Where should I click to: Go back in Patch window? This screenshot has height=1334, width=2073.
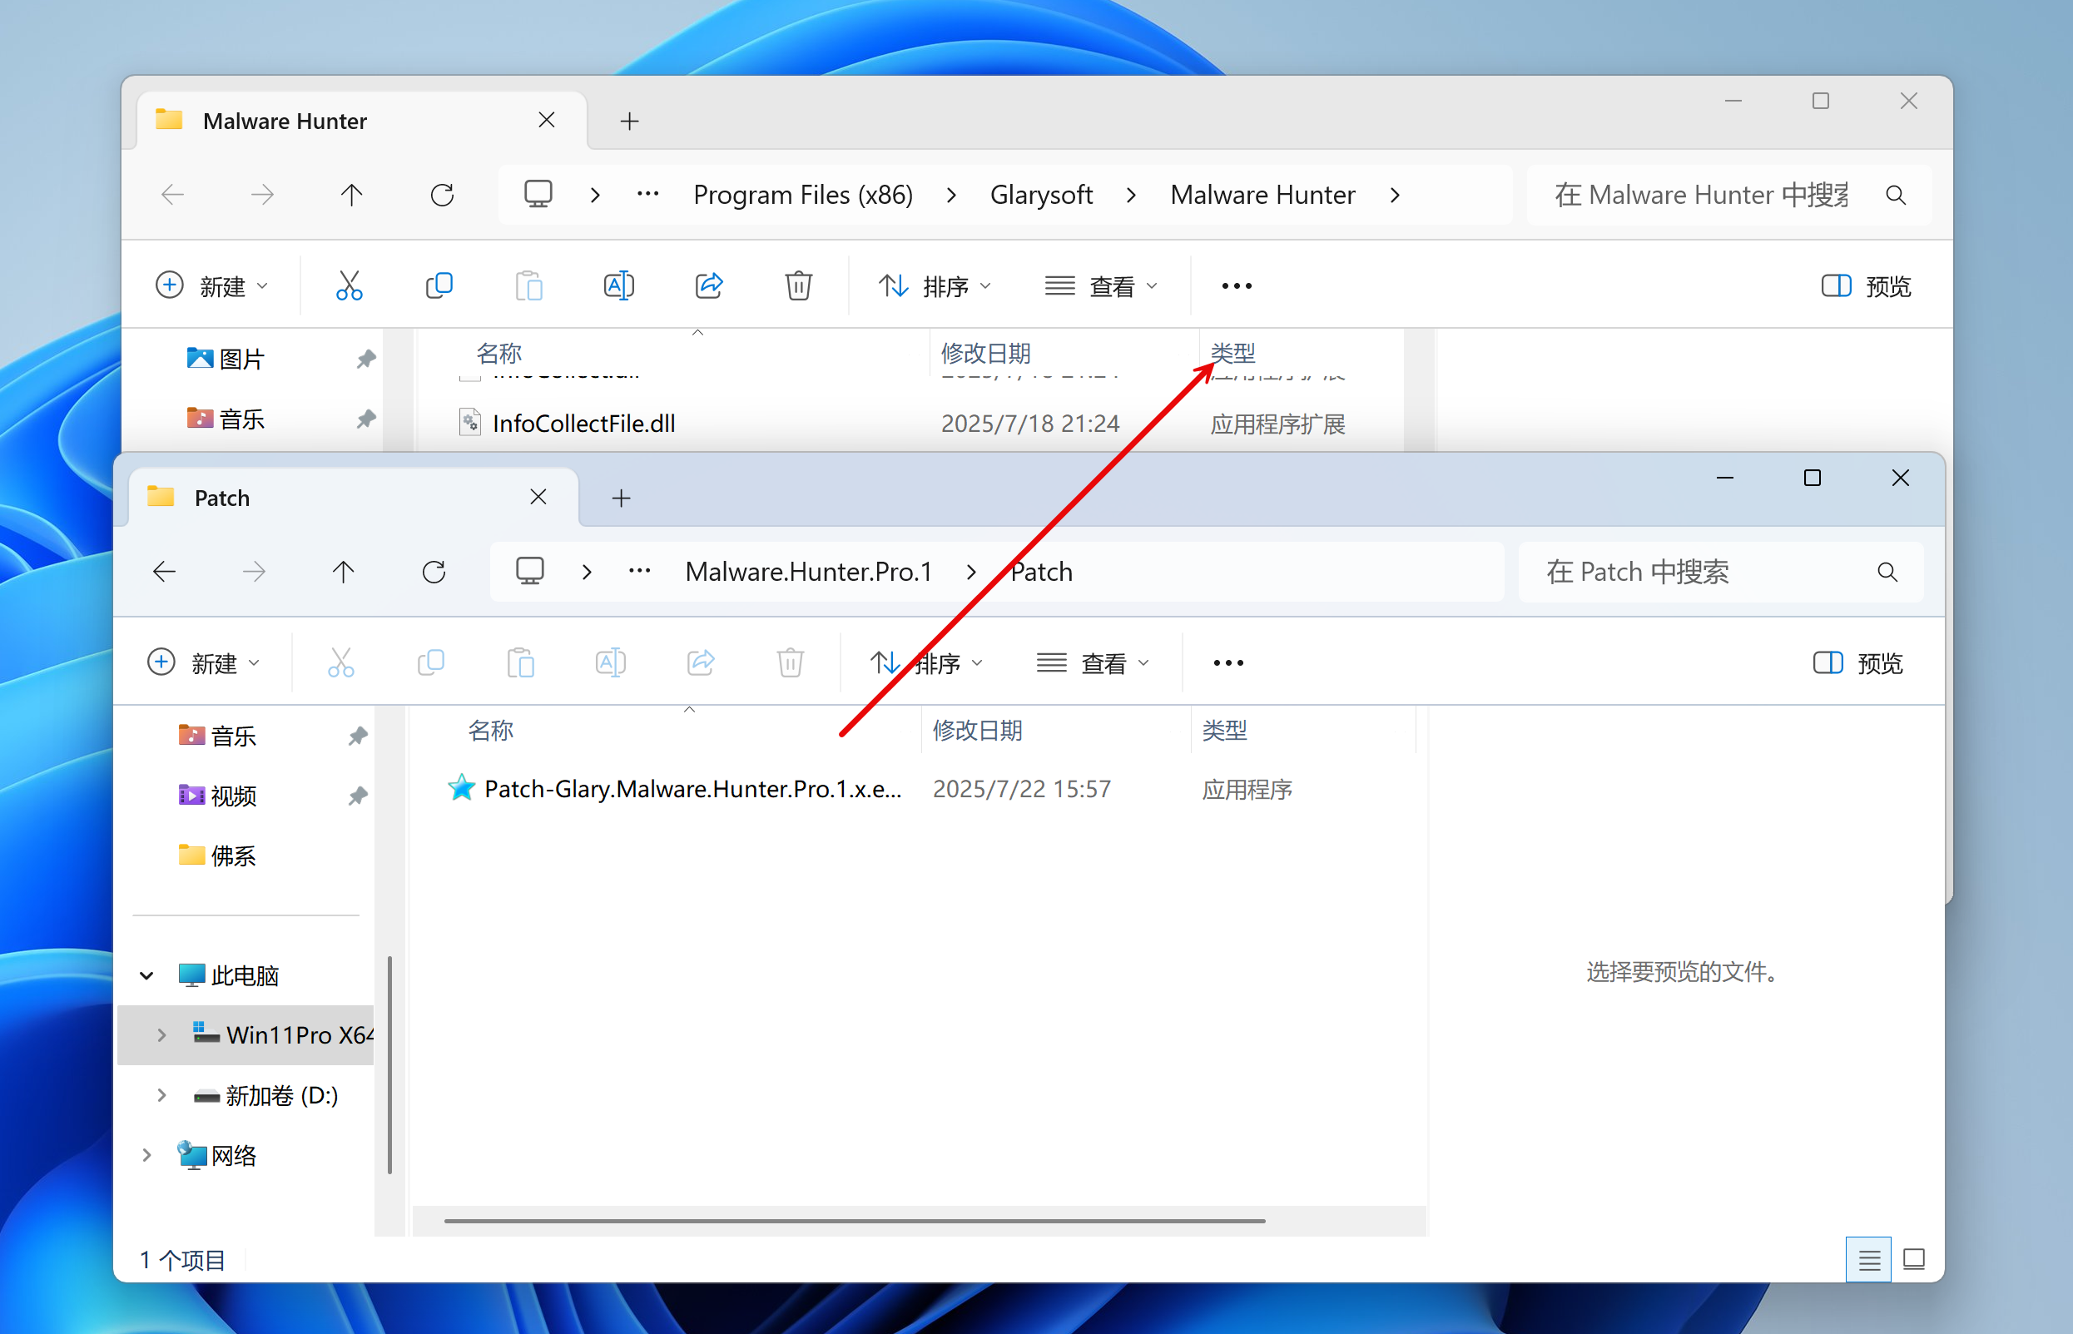(164, 572)
